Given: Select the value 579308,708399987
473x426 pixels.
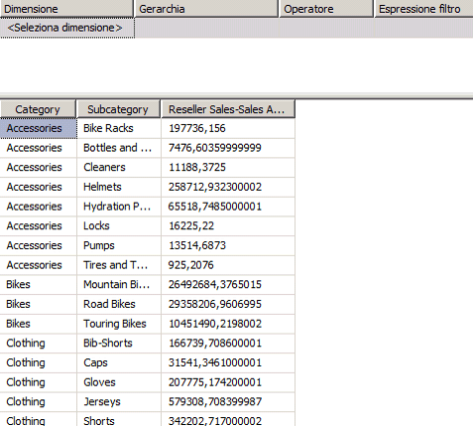Looking at the screenshot, I should coord(228,402).
